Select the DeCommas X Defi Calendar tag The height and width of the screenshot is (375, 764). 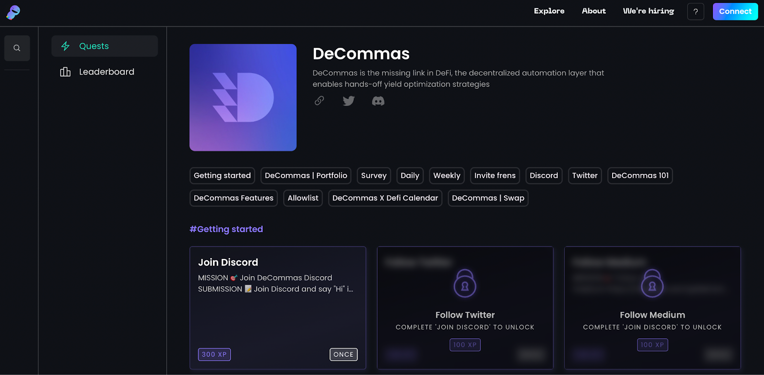click(385, 198)
